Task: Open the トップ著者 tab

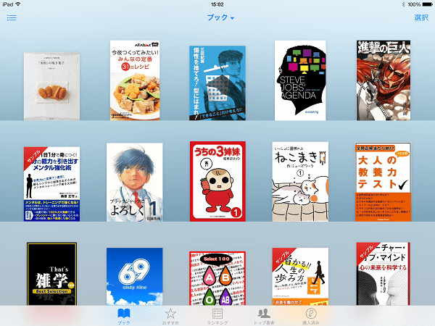Action: tap(264, 317)
